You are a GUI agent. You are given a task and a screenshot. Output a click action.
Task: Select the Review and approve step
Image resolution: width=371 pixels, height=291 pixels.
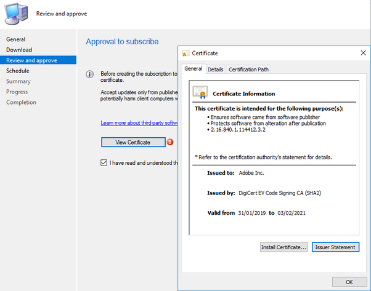[x=38, y=60]
